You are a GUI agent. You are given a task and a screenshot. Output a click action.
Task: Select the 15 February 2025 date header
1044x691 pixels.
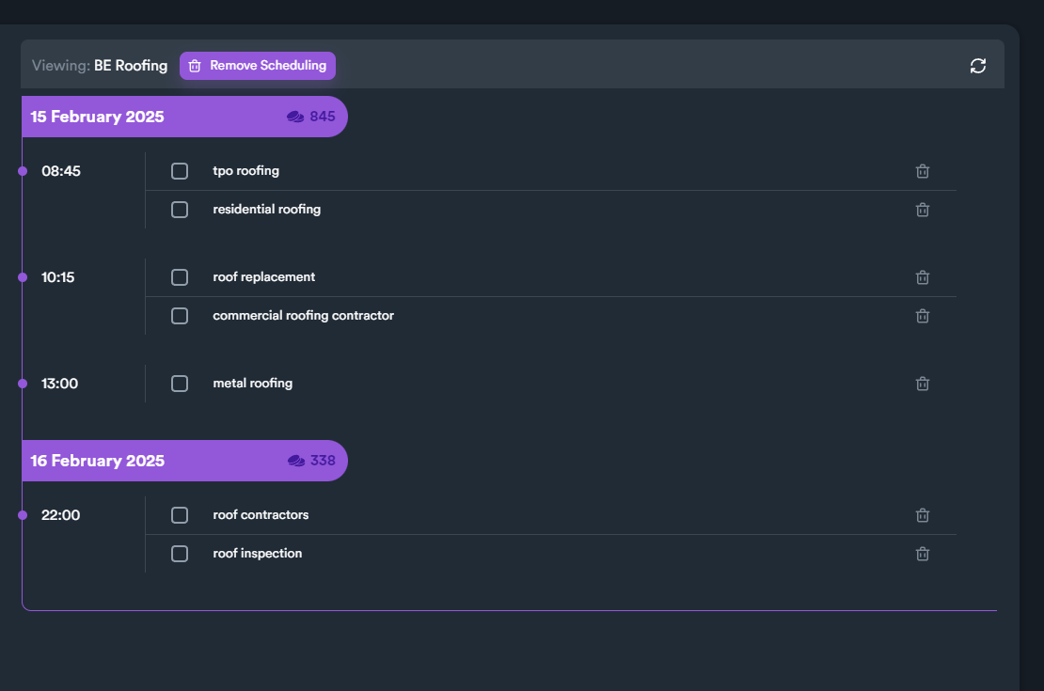(98, 117)
